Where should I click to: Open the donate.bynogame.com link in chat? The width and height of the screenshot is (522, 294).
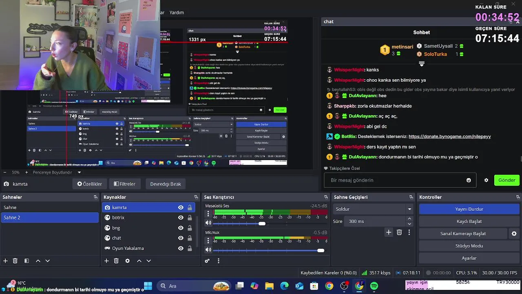point(449,137)
